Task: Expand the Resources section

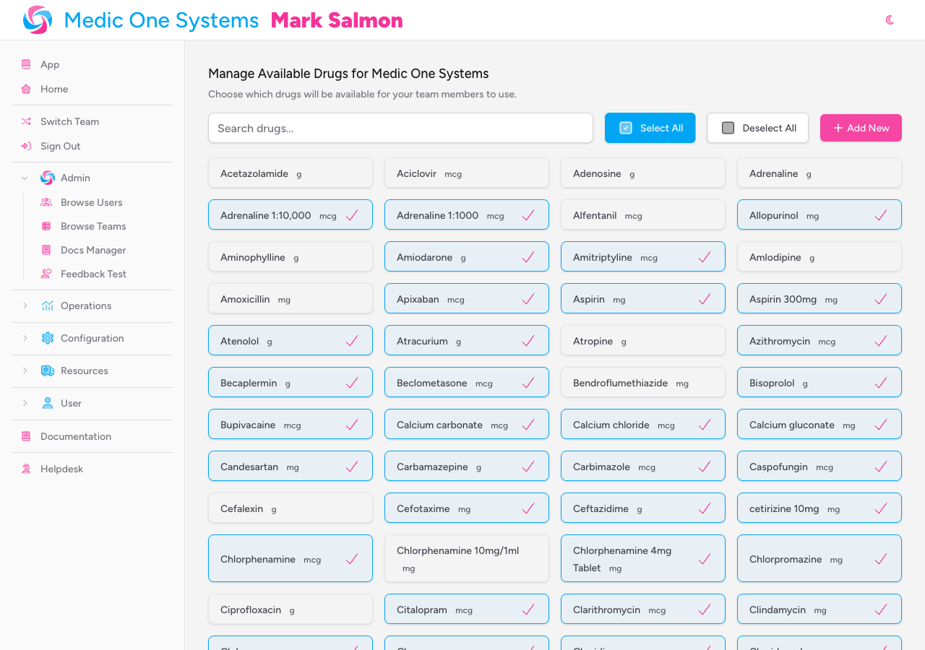Action: coord(24,370)
